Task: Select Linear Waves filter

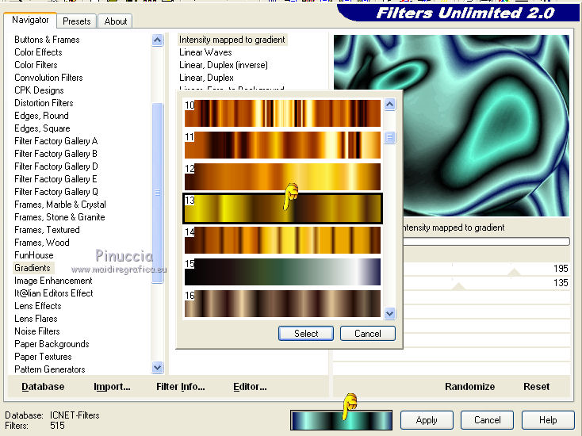Action: tap(205, 52)
